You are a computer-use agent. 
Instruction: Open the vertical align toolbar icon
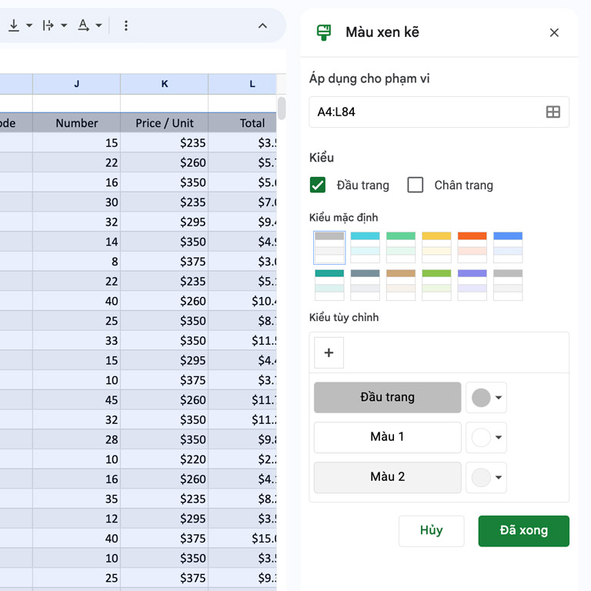[x=18, y=25]
